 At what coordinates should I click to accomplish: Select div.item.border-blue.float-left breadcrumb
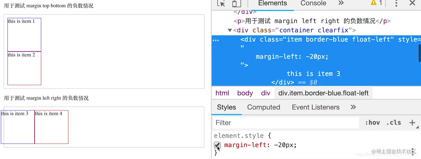click(323, 93)
